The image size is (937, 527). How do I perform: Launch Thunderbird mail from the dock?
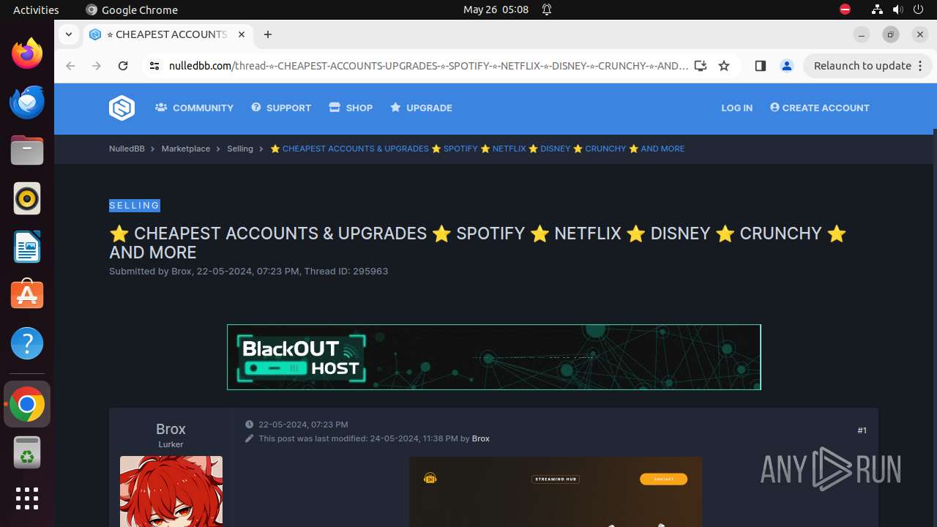(x=27, y=102)
